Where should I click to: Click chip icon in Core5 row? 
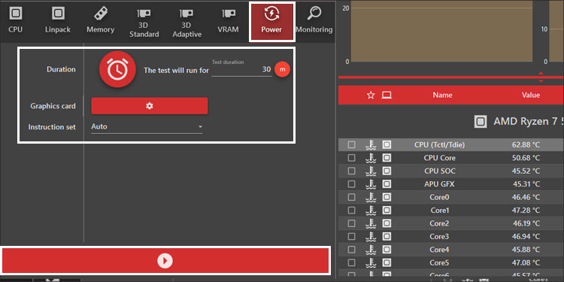coord(387,262)
